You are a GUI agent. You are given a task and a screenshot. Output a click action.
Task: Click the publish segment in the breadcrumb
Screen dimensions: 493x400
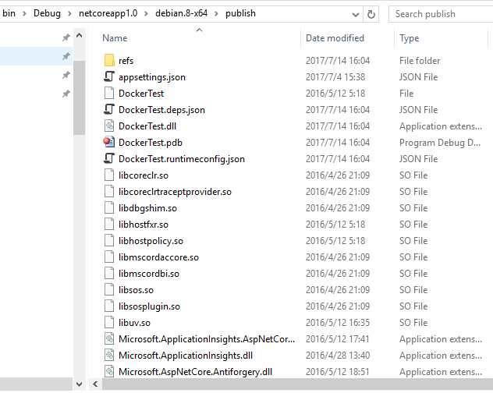[240, 13]
